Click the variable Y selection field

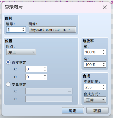coord(49,99)
